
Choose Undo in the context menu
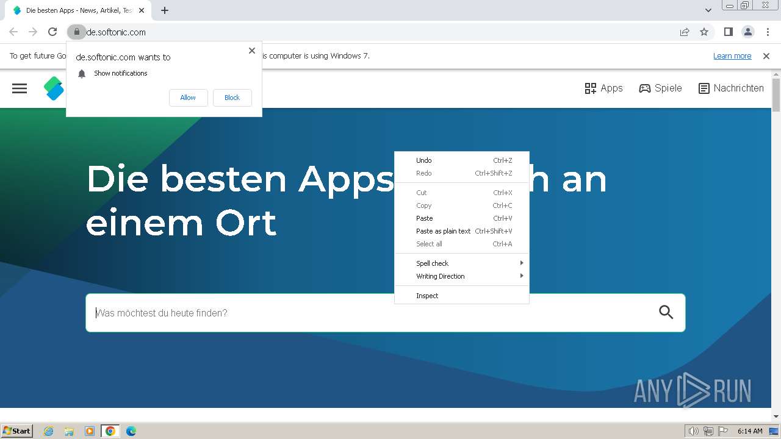462,160
